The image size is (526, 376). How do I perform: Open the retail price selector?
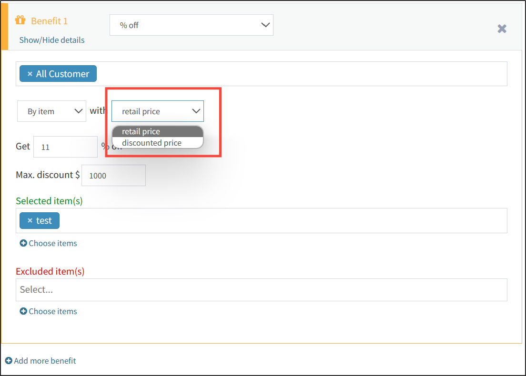point(157,111)
